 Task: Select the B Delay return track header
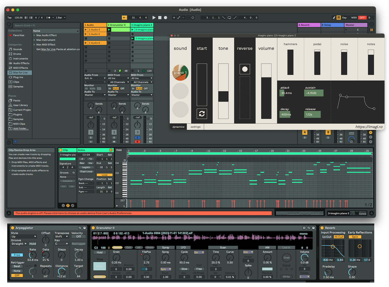[x=333, y=25]
